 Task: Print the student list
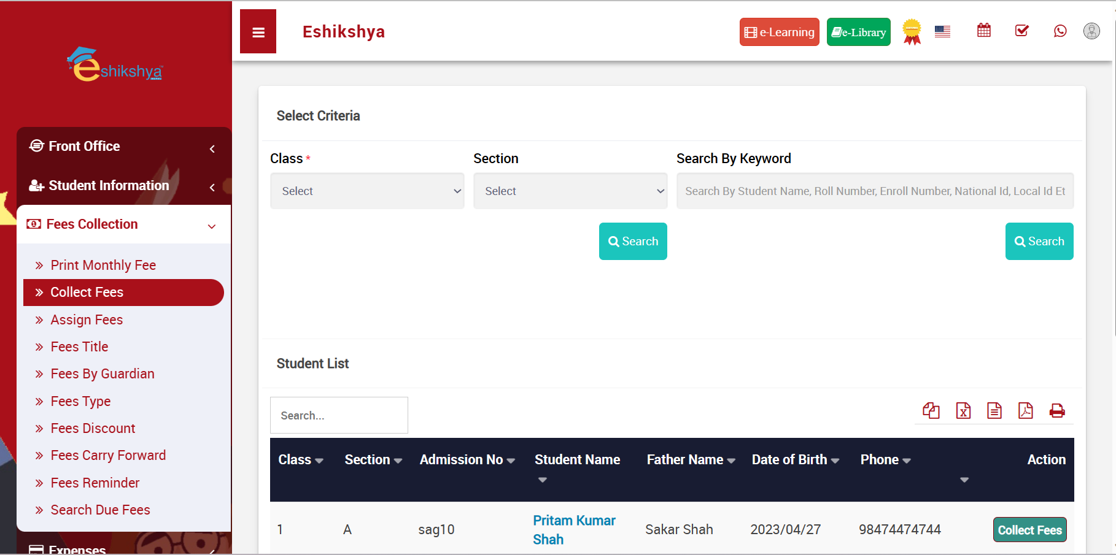tap(1057, 410)
